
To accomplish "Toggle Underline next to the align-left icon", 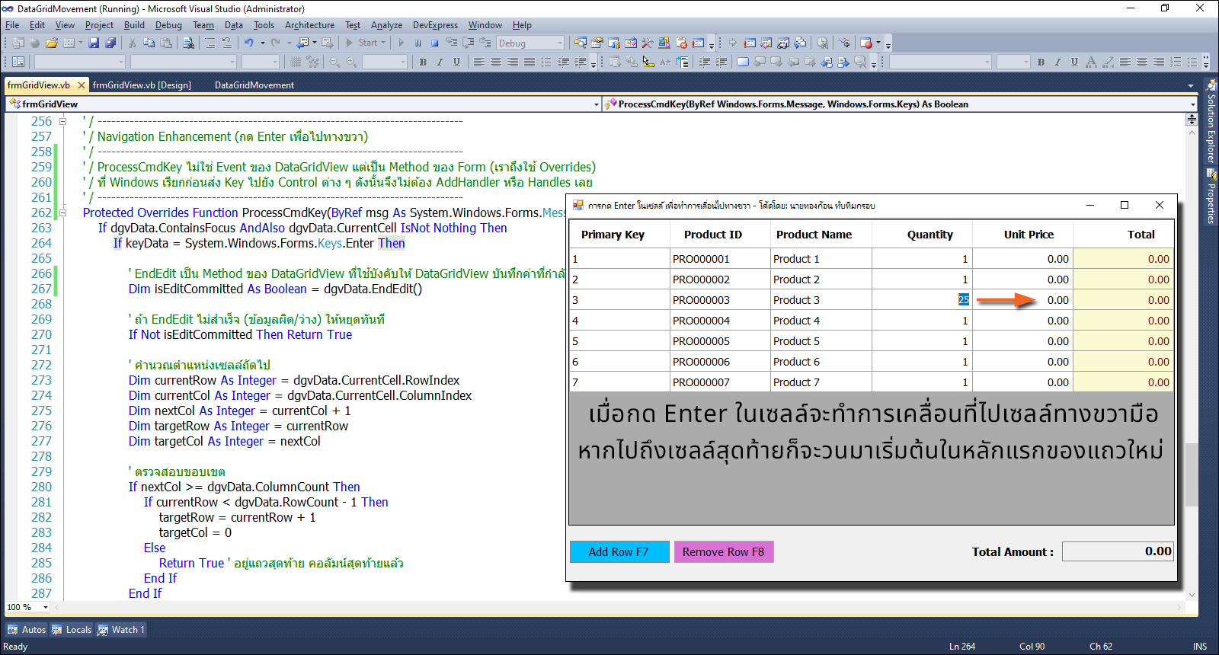I will pyautogui.click(x=456, y=62).
